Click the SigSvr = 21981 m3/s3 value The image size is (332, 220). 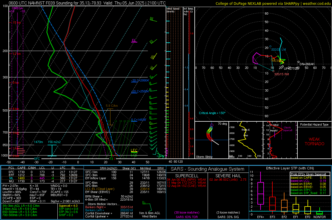coord(65,201)
